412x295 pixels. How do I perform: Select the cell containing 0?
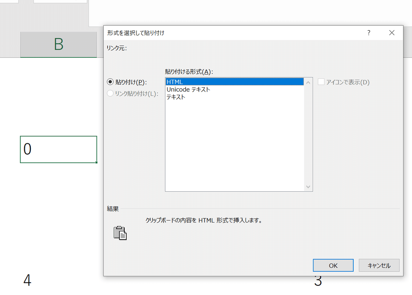coord(58,150)
